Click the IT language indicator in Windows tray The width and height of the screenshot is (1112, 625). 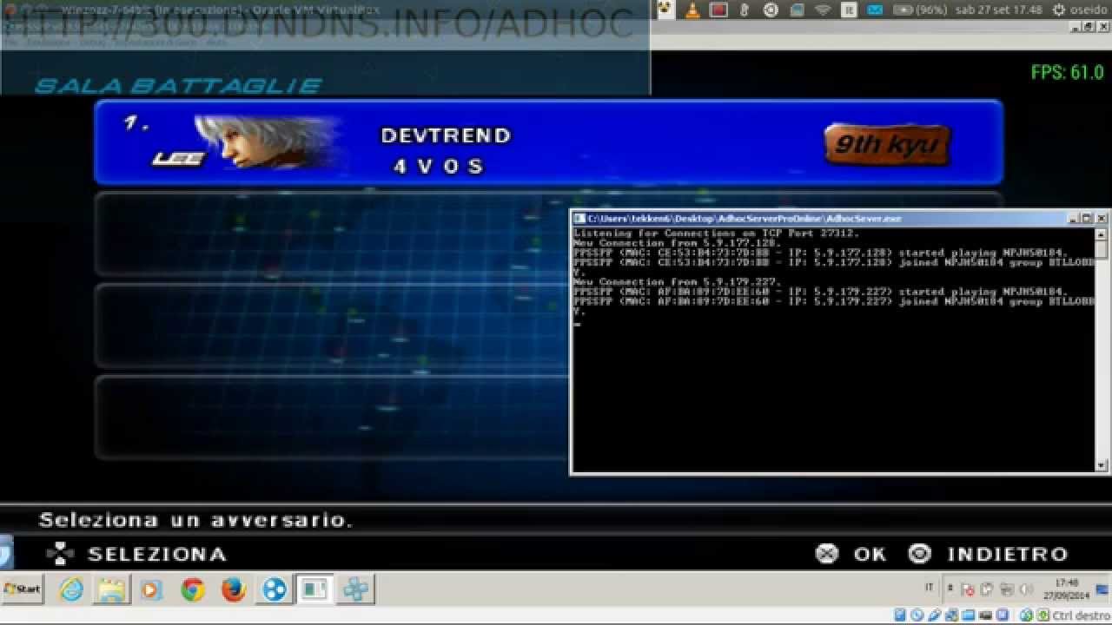[929, 588]
